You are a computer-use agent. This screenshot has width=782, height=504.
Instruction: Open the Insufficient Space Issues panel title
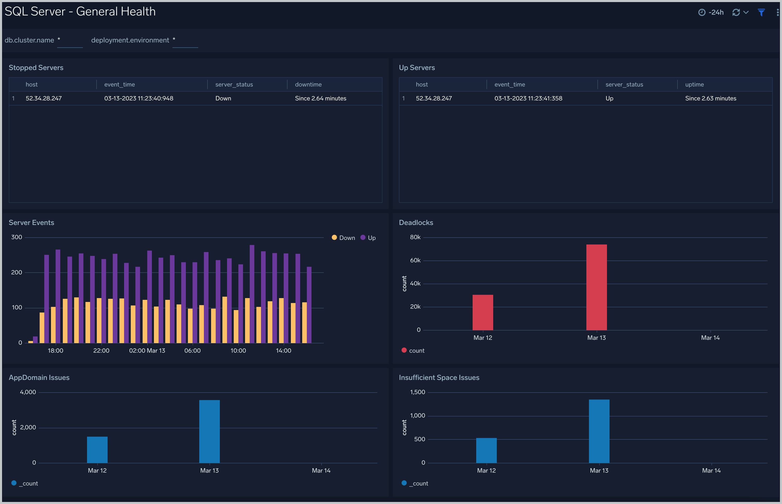pos(439,378)
